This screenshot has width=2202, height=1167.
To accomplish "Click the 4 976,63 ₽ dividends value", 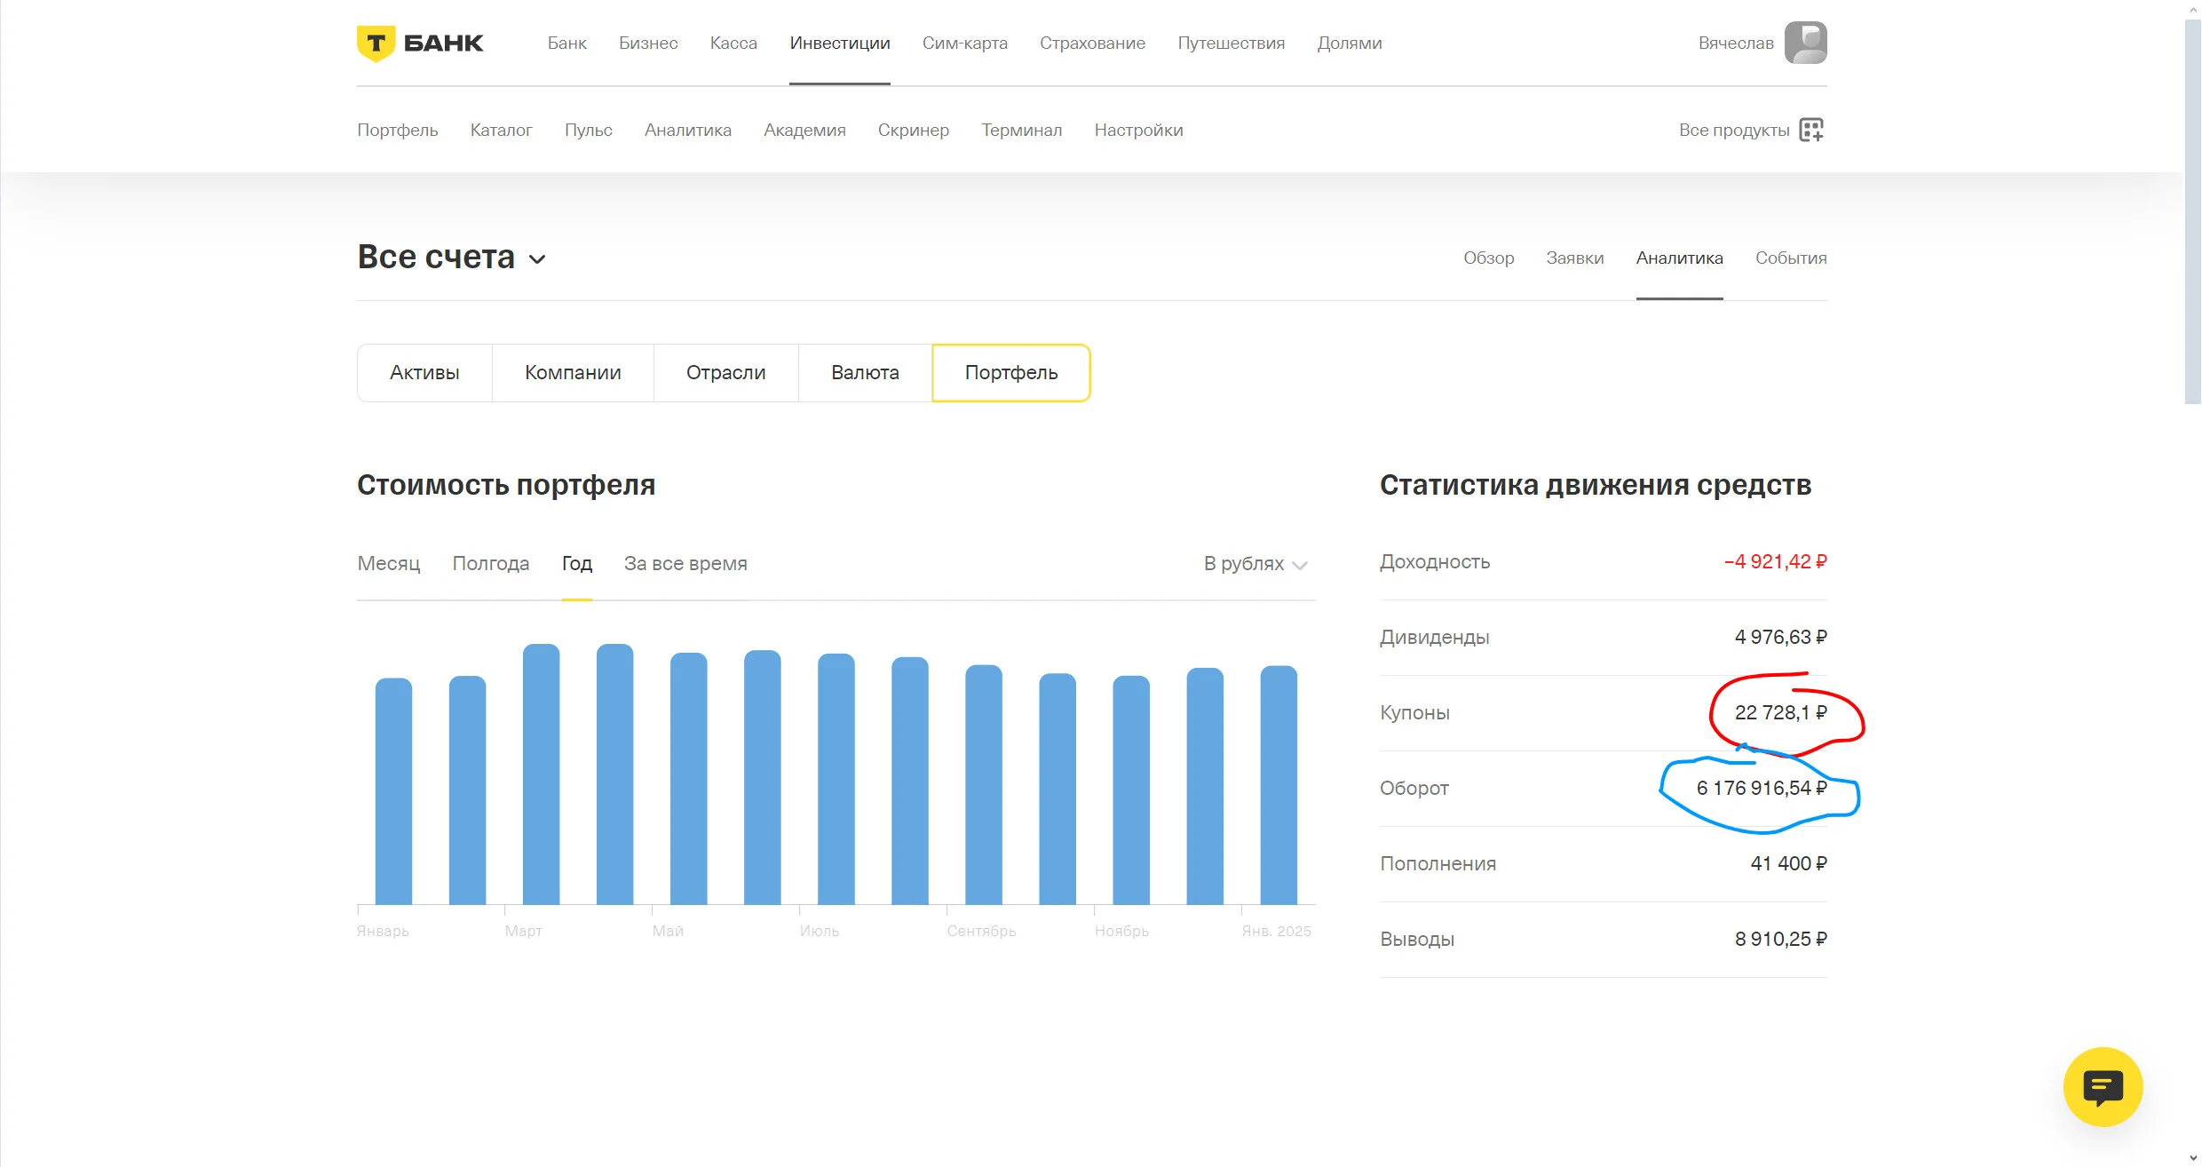I will tap(1780, 638).
